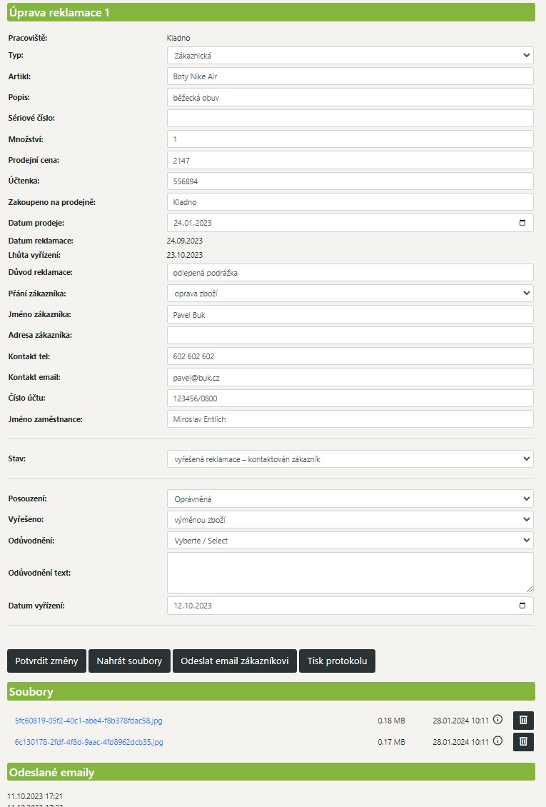Focus the Odůvodnění text area

pos(350,573)
